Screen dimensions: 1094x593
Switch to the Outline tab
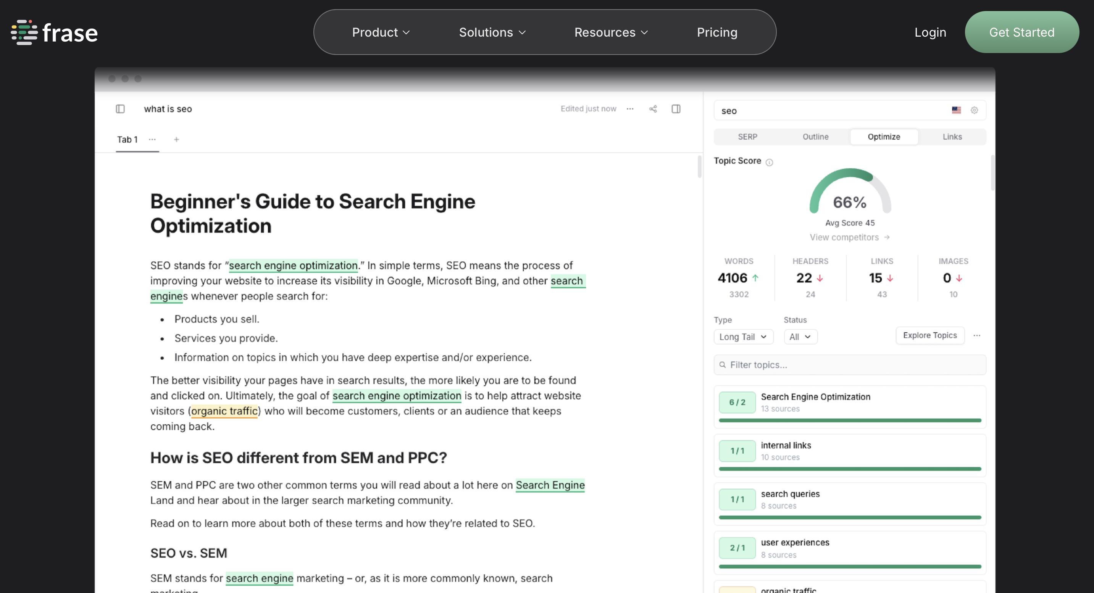click(815, 137)
